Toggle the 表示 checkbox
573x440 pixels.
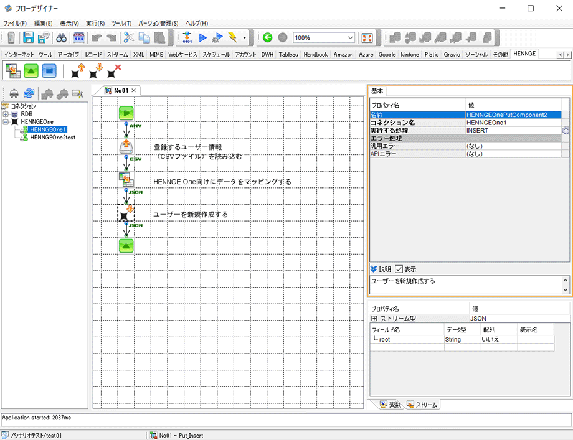[399, 269]
